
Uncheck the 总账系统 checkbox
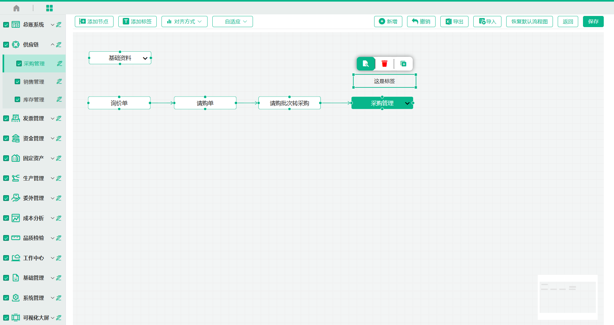(x=6, y=25)
